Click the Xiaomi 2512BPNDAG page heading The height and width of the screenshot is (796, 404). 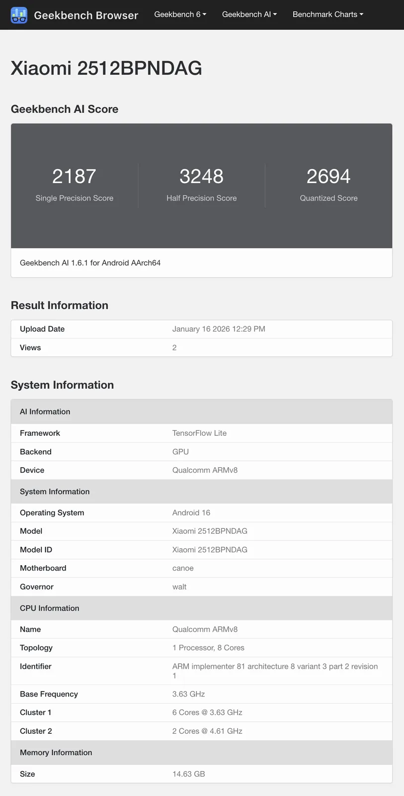click(106, 68)
